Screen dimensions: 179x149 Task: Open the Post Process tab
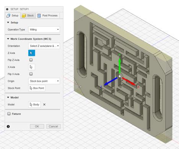(x=47, y=16)
